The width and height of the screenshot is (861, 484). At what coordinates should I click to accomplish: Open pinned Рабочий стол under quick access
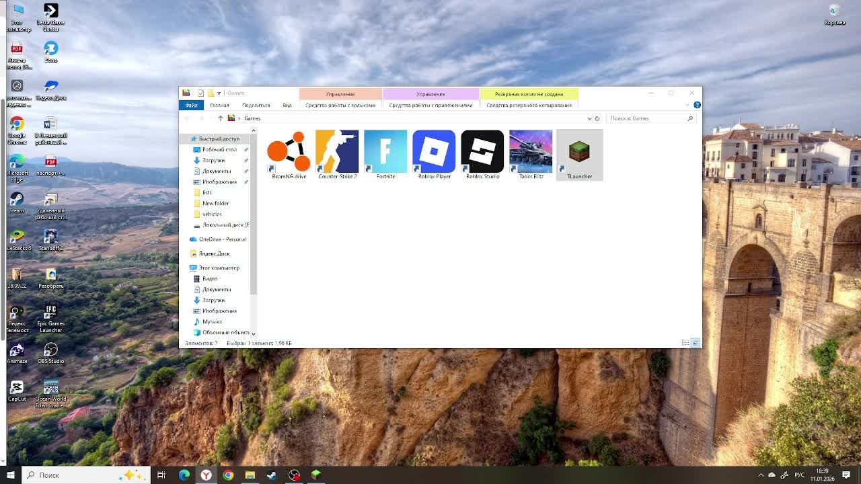(x=219, y=149)
